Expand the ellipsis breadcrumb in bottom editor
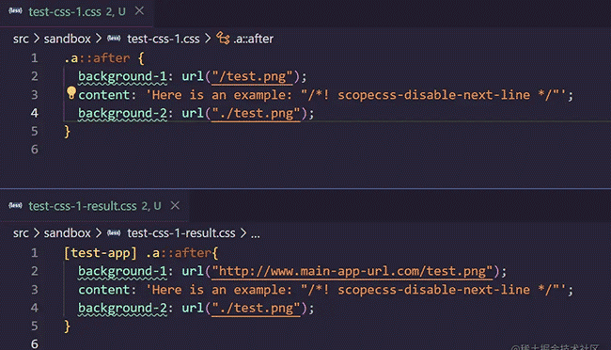This screenshot has width=611, height=350. click(256, 233)
